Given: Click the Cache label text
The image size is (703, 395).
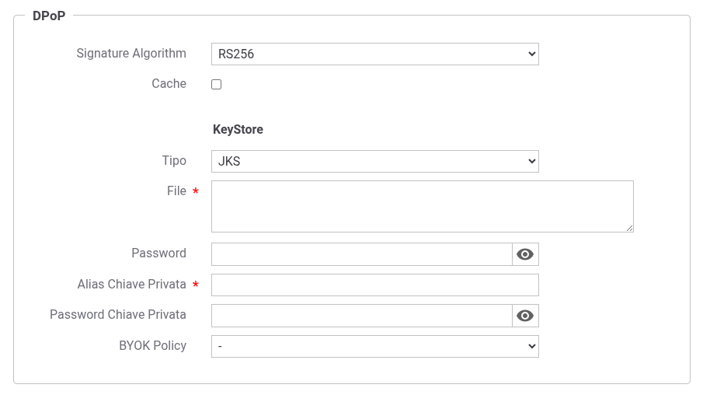Looking at the screenshot, I should [x=169, y=84].
